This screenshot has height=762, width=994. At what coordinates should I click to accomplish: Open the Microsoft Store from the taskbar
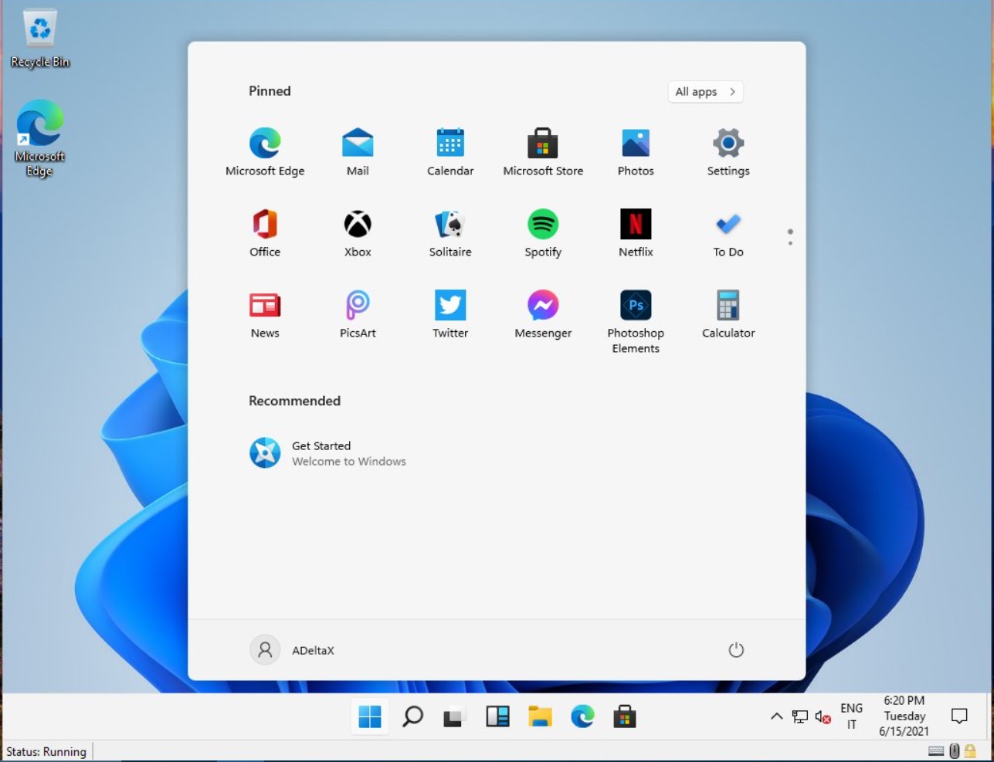click(625, 716)
